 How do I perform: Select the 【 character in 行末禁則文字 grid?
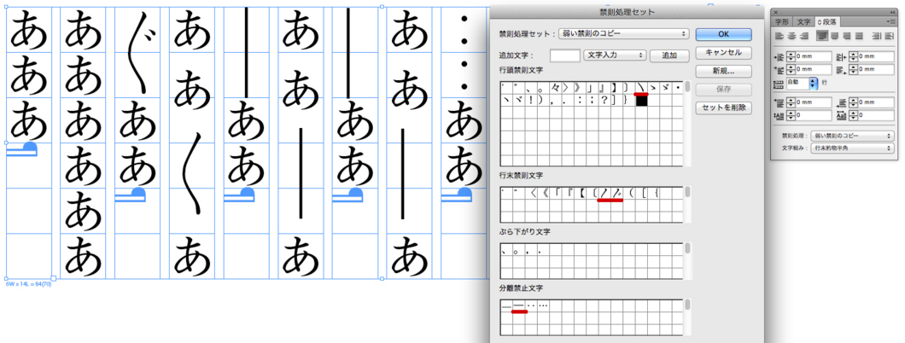click(583, 193)
